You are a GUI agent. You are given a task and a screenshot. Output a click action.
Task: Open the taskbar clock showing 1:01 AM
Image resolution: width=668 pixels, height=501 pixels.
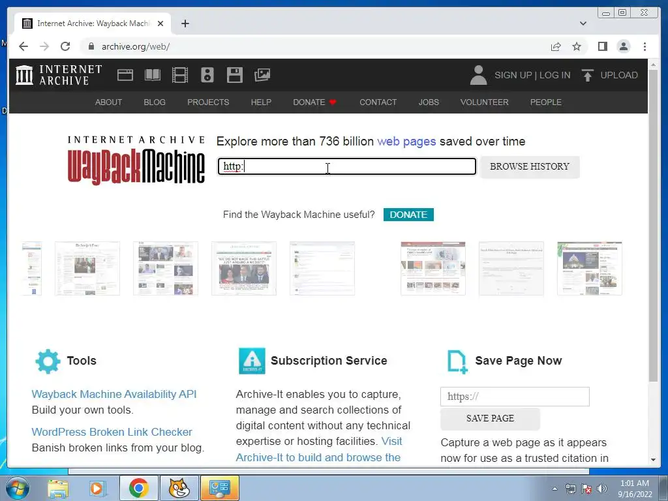click(x=635, y=489)
